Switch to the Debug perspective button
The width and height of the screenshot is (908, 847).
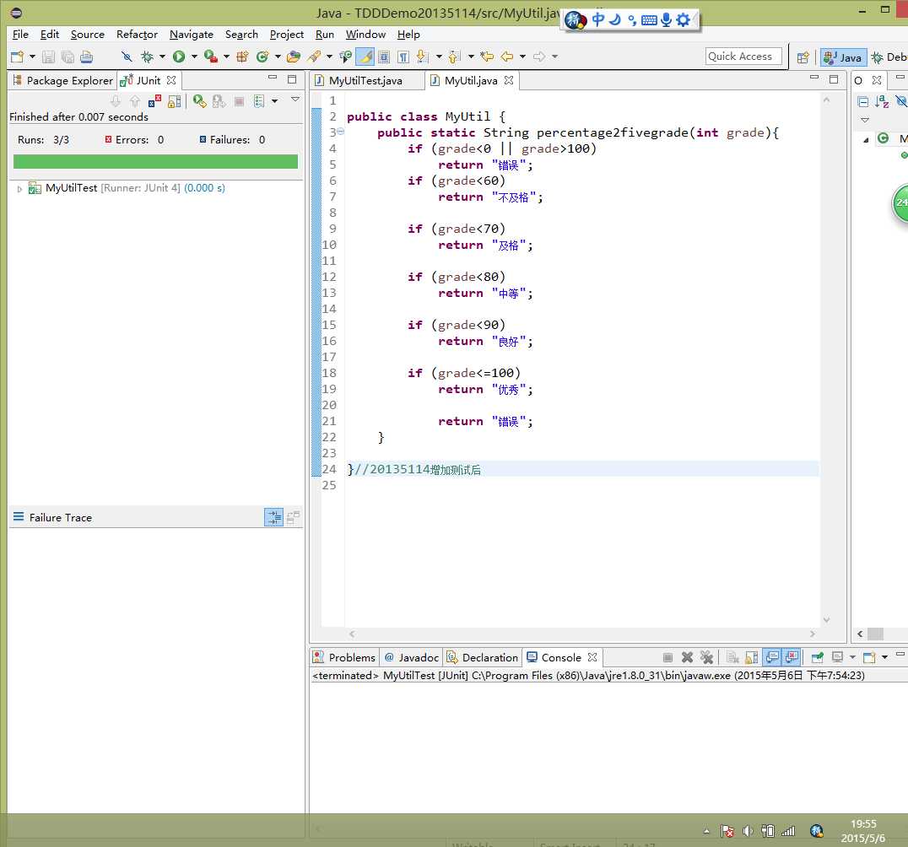(889, 57)
